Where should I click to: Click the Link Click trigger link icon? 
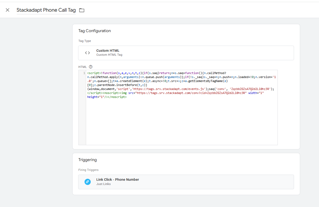[x=87, y=182]
